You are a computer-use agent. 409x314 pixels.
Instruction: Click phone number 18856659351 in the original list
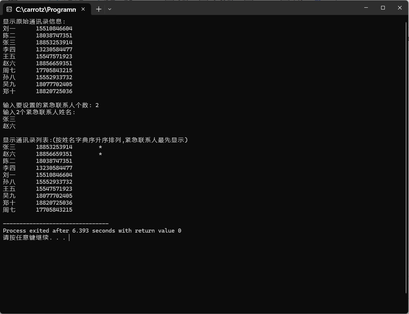point(54,63)
